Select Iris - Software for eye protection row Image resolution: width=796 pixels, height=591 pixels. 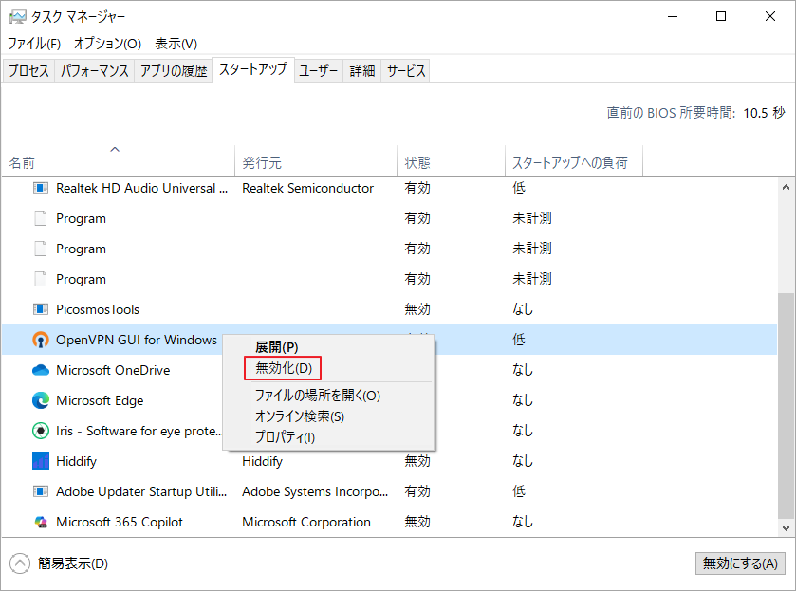(139, 431)
